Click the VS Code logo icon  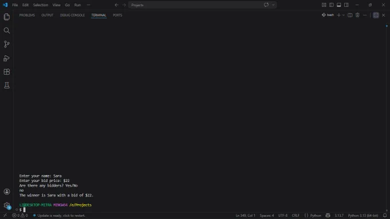click(x=5, y=5)
